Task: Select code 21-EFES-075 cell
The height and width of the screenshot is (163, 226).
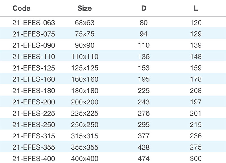Action: tap(34, 34)
